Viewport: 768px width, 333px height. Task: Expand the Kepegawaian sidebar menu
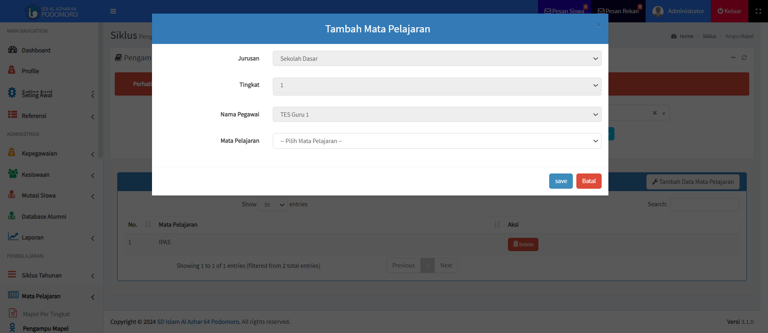click(x=39, y=154)
